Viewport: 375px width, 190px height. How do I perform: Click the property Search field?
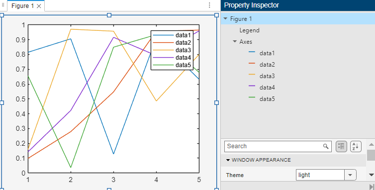(278, 146)
